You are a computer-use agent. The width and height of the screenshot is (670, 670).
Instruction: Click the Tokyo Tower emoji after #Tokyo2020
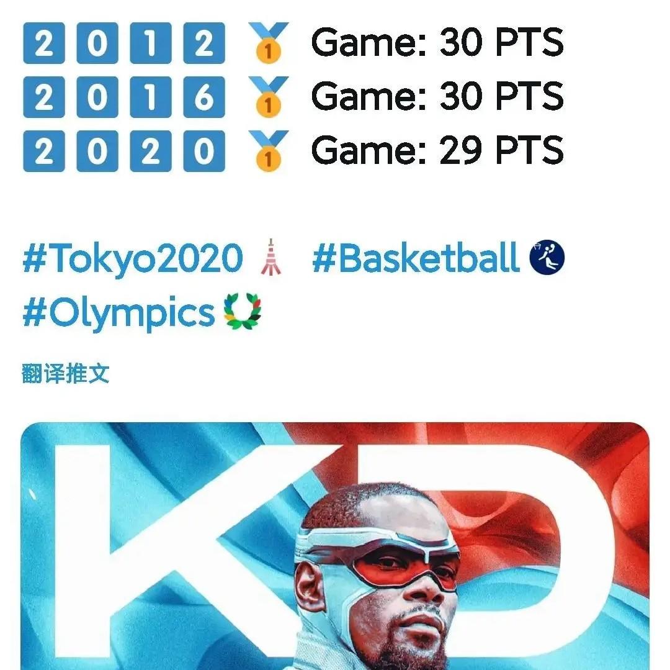pyautogui.click(x=271, y=258)
